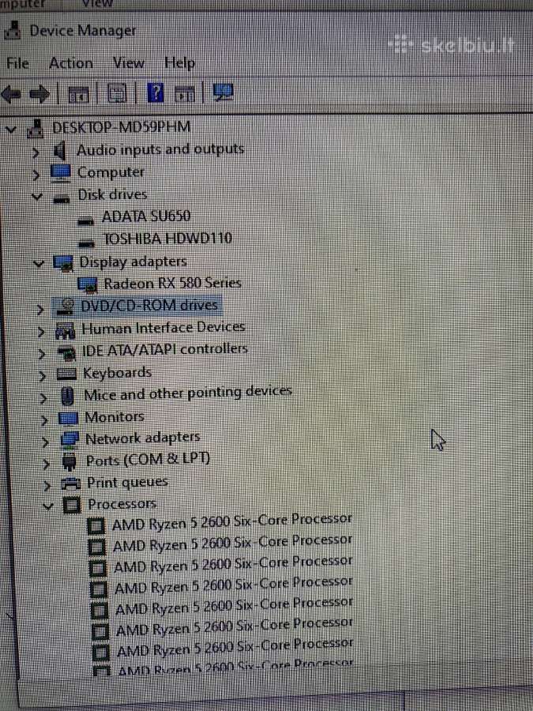Viewport: 533px width, 711px height.
Task: Click the computer icon beside DESKTOP-MD59PHM
Action: click(x=36, y=129)
